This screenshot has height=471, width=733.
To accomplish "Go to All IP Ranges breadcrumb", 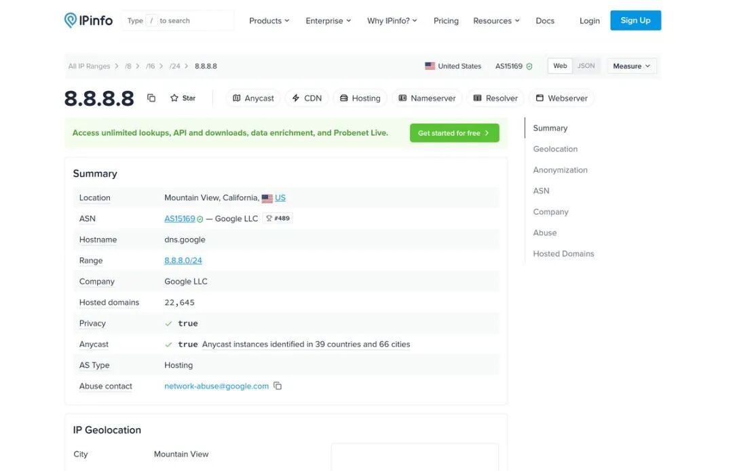I will pos(89,67).
